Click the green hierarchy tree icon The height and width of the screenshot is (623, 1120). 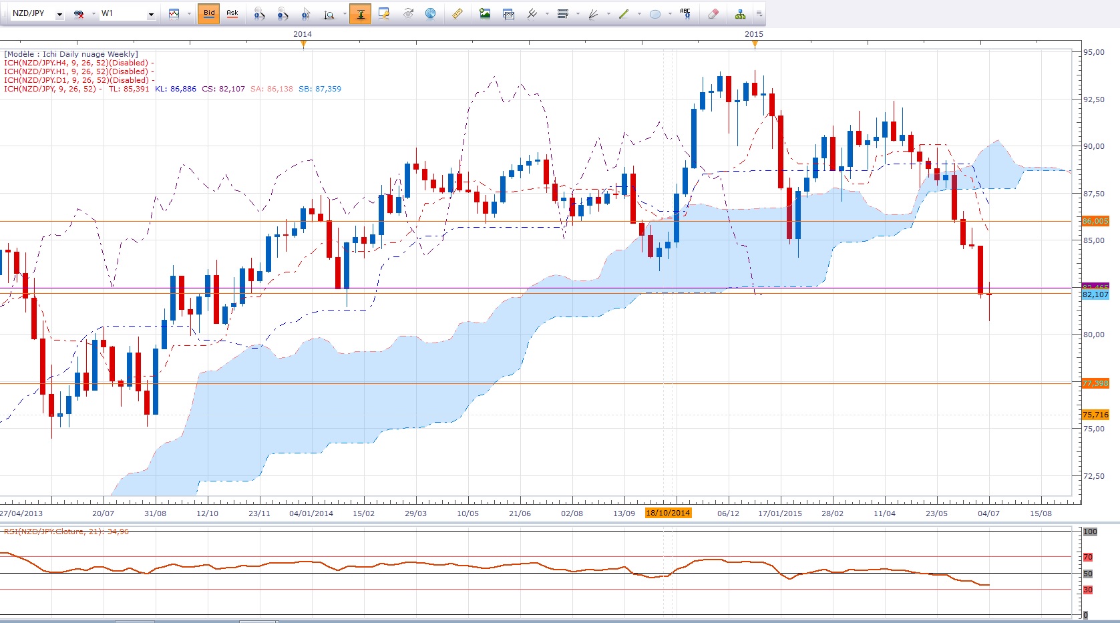click(x=740, y=13)
